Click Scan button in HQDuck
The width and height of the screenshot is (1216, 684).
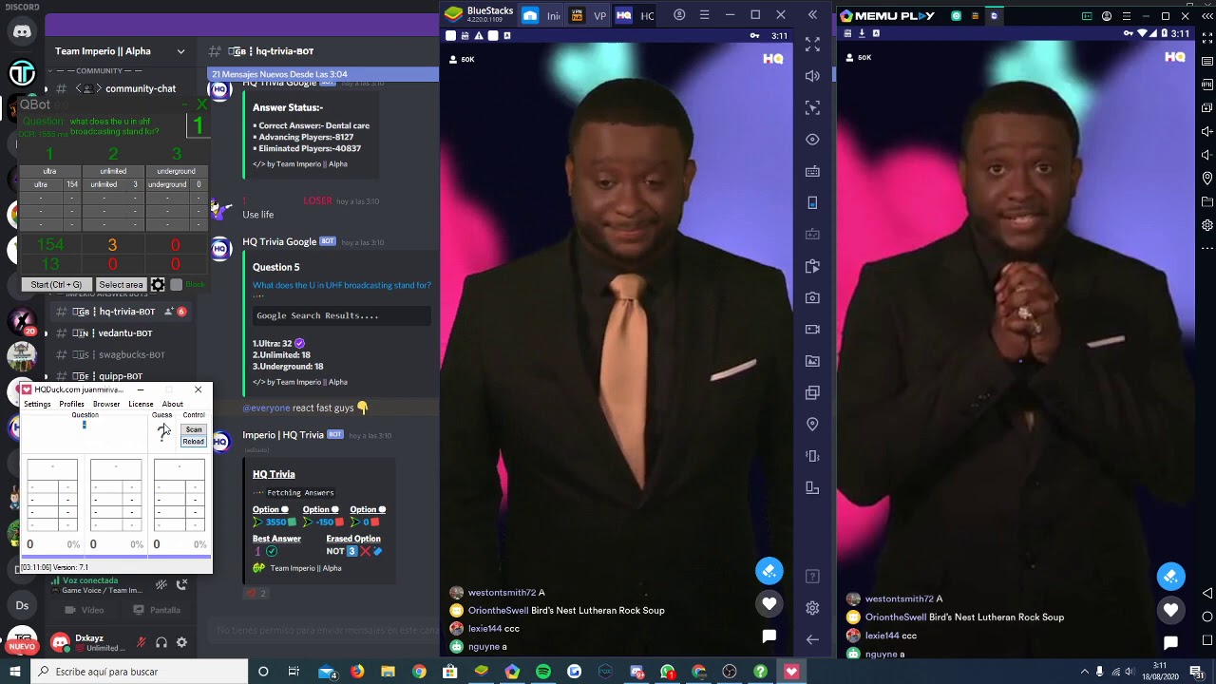coord(194,430)
